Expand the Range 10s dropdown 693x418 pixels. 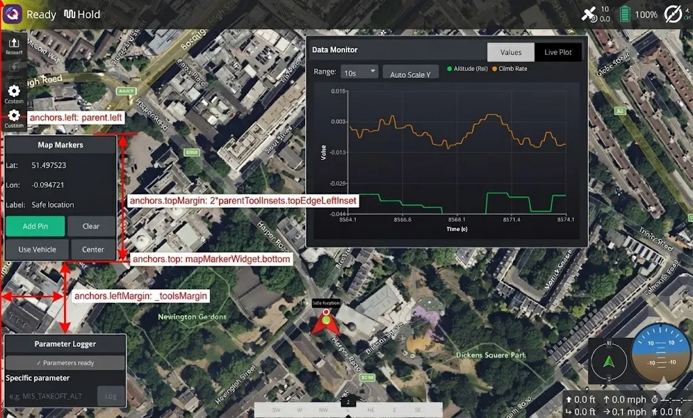[359, 72]
